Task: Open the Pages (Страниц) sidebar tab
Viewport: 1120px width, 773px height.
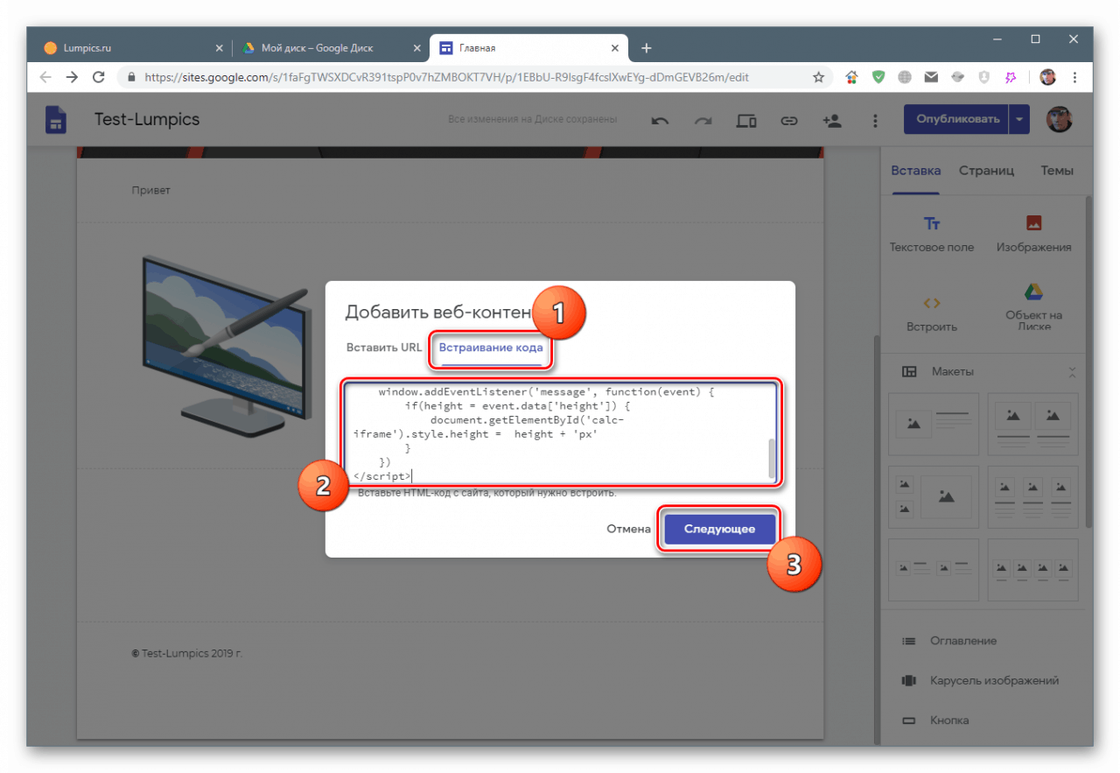Action: click(x=986, y=171)
